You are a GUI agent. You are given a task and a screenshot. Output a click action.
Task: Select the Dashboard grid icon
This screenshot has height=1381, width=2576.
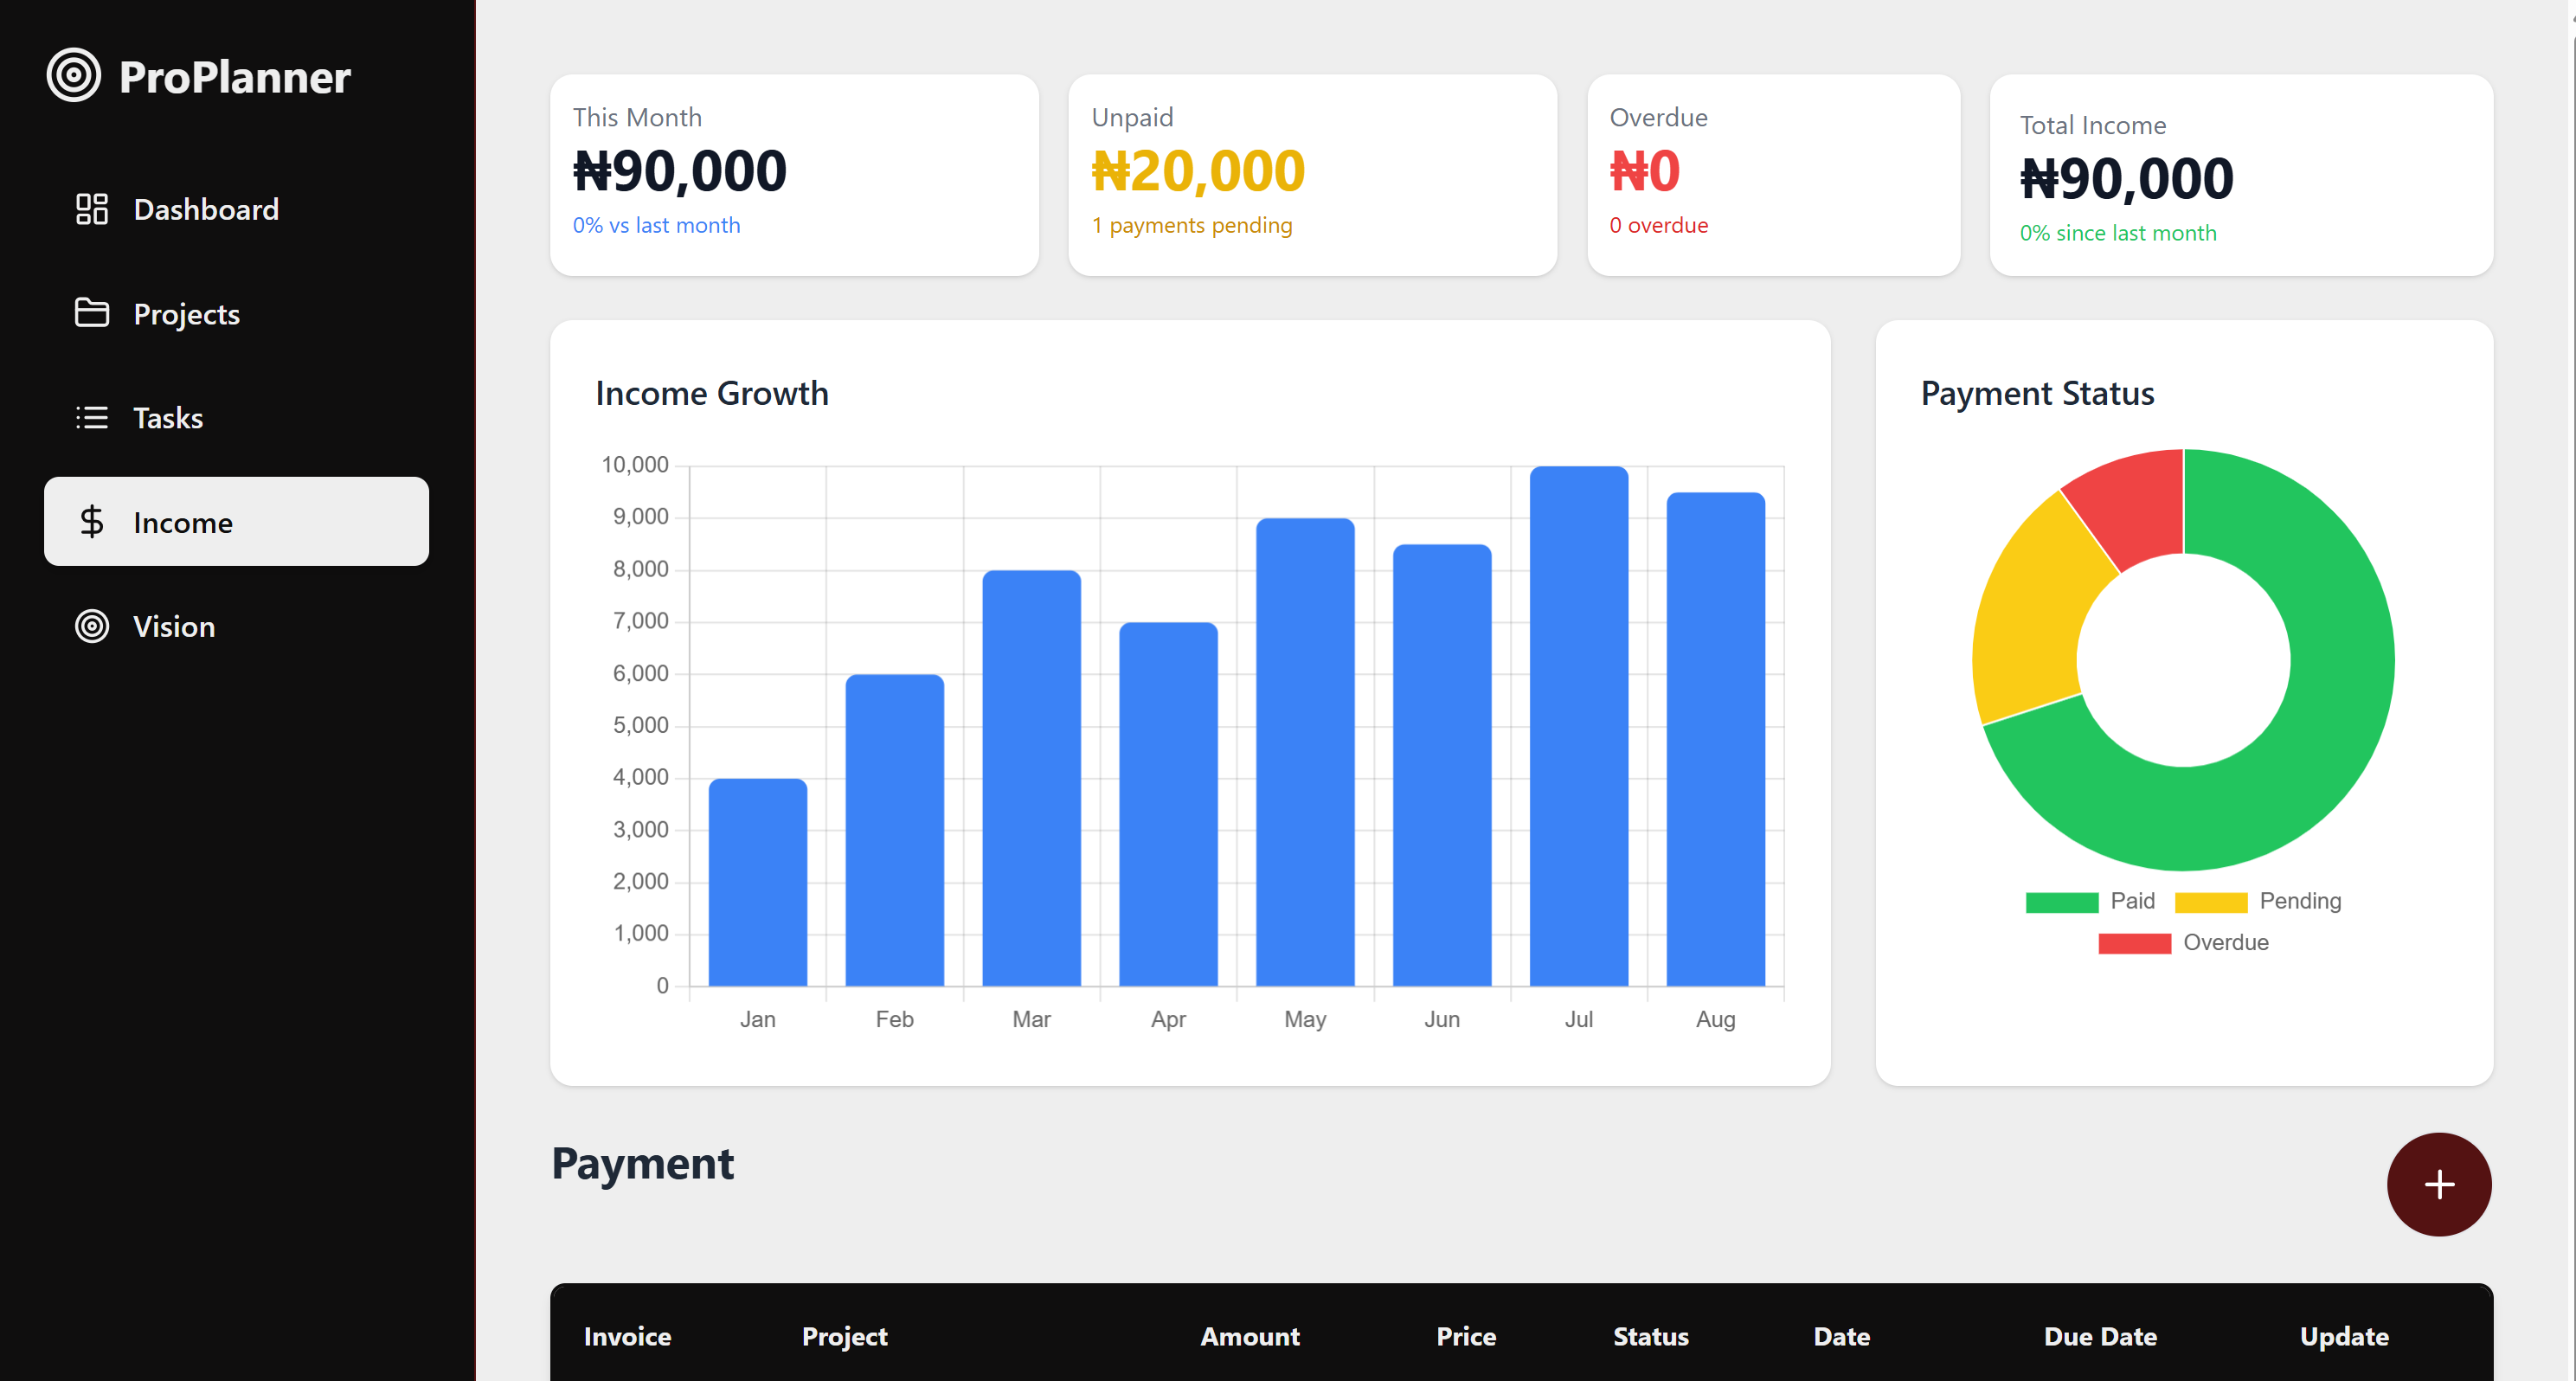point(91,209)
